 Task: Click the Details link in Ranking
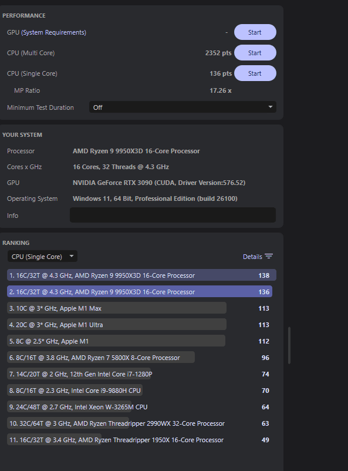(x=252, y=257)
